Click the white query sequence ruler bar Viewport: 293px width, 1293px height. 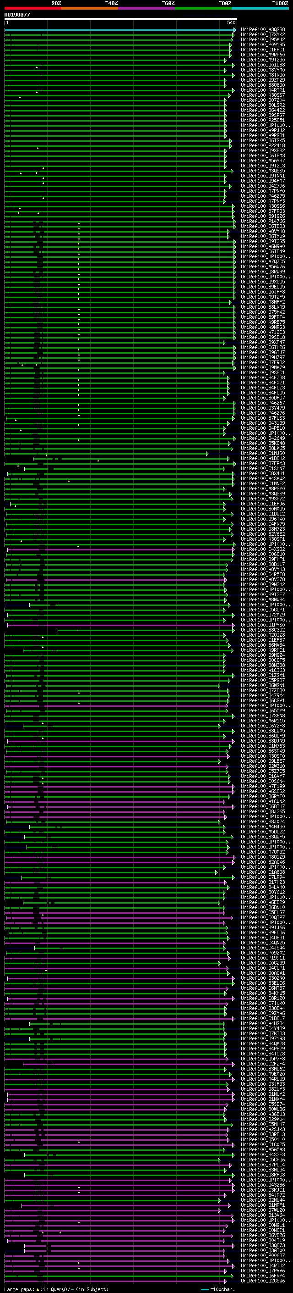tap(121, 18)
